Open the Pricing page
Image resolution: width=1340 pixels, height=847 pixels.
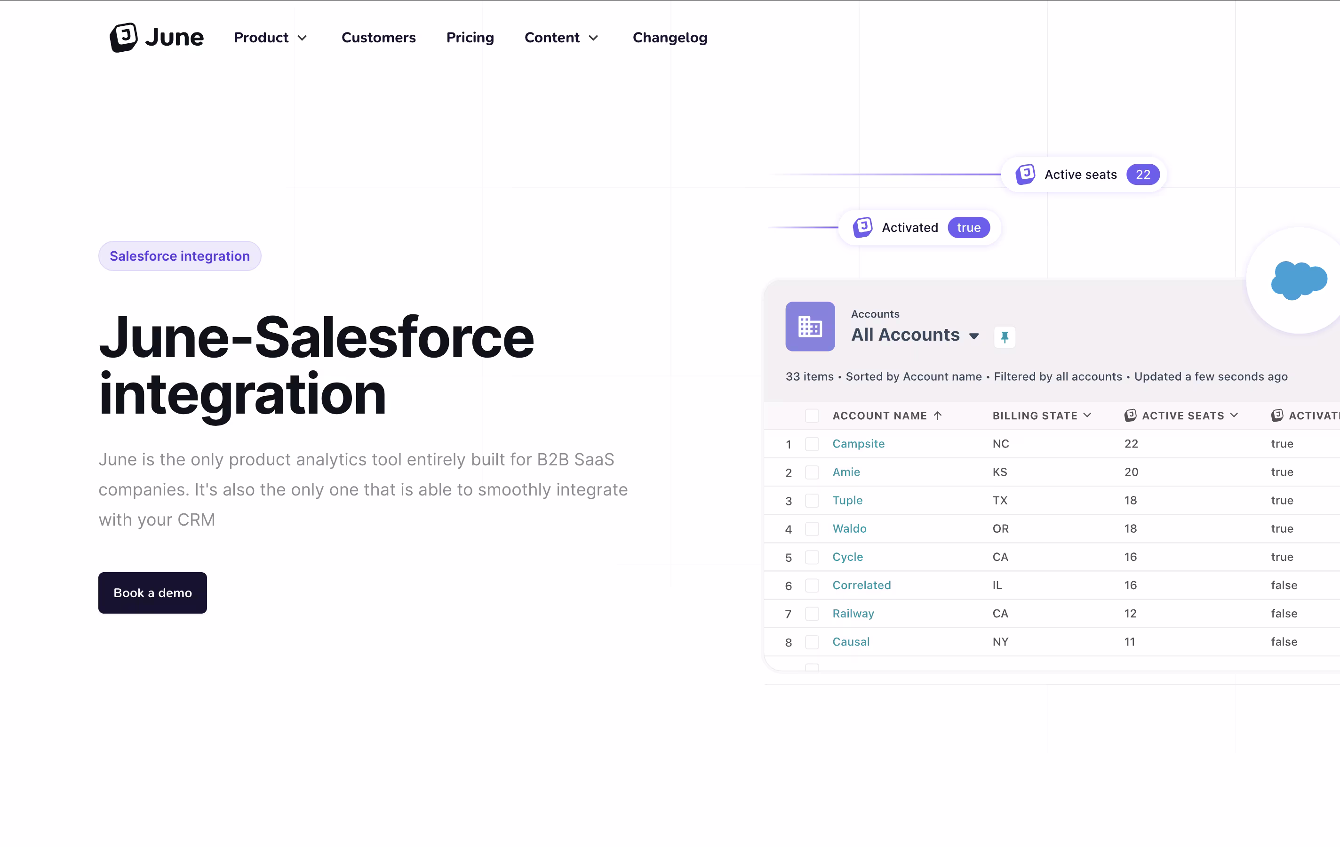(x=470, y=38)
